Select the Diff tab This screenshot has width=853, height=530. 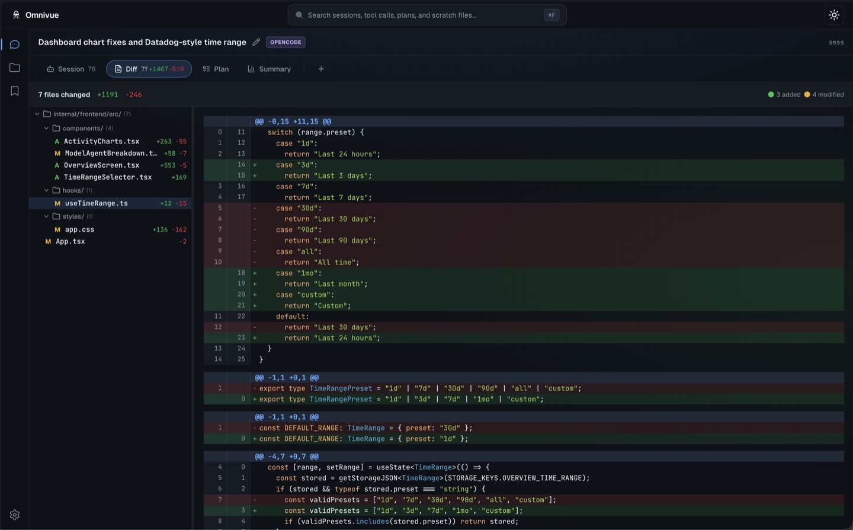(149, 69)
